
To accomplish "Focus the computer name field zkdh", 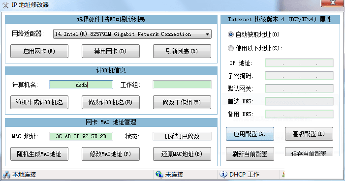I will 81,85.
